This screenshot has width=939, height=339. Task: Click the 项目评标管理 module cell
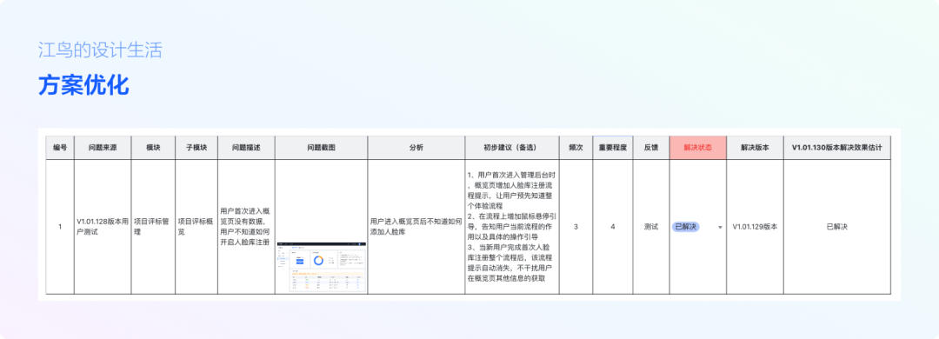coord(153,227)
